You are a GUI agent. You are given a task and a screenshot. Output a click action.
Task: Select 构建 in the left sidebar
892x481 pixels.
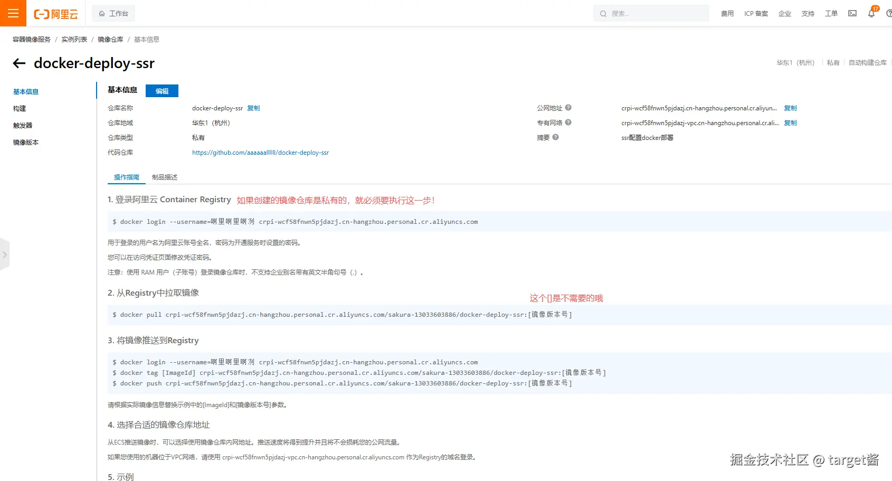pos(20,109)
